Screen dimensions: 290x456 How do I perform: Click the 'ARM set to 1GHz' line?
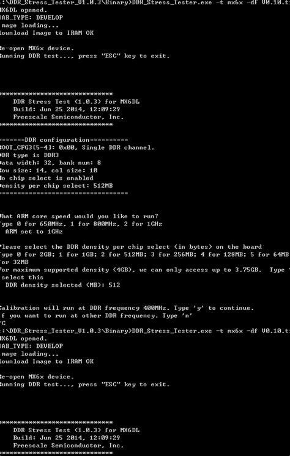pos(34,232)
